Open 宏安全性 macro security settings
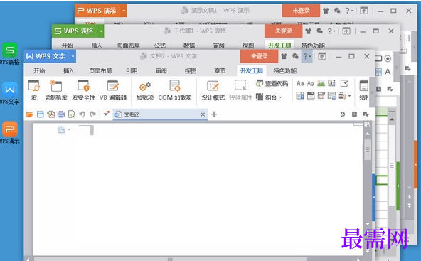The image size is (421, 261). [x=83, y=90]
